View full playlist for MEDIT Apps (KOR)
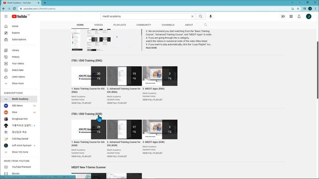The image size is (319, 179). (x=153, y=153)
